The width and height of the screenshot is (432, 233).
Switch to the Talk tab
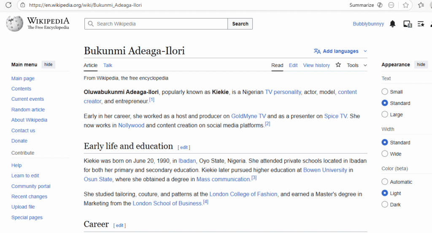click(x=108, y=65)
